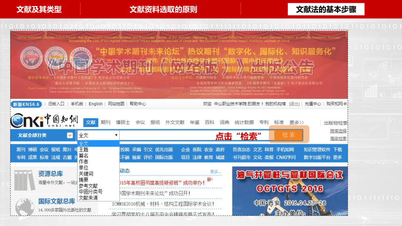402x226 pixels.
Task: Switch to the 外文文献 search tab
Action: 175,122
